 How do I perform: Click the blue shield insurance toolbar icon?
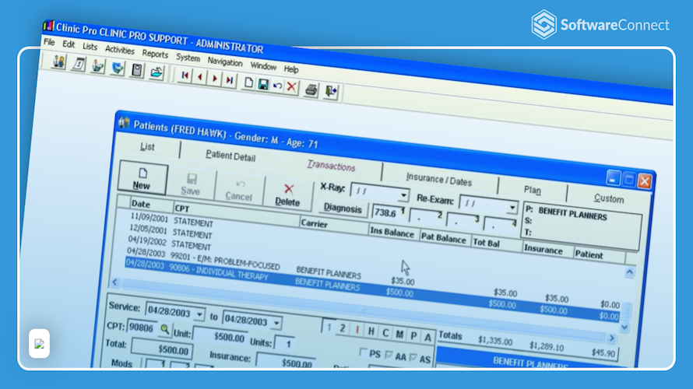(117, 68)
